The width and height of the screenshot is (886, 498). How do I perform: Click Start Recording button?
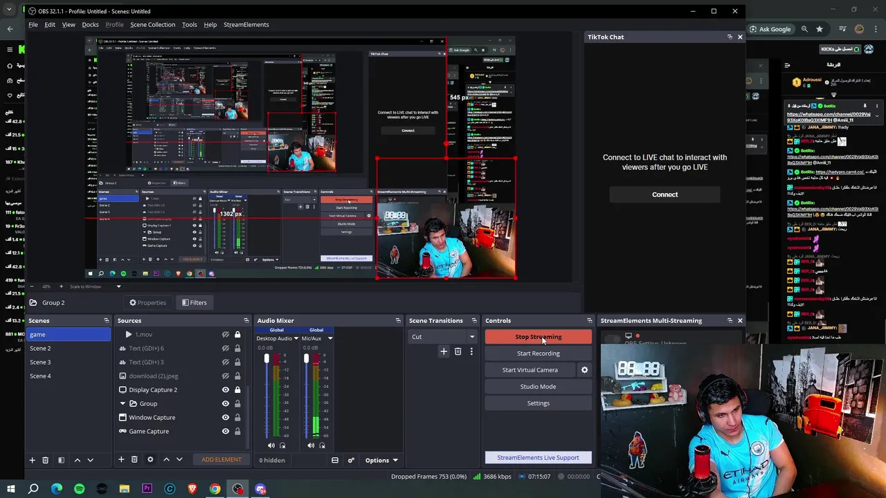[539, 353]
